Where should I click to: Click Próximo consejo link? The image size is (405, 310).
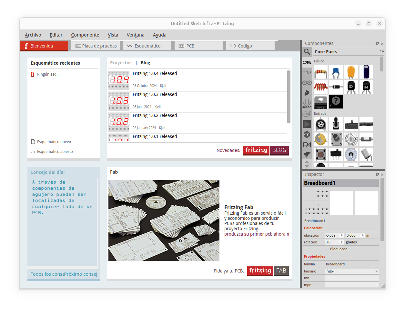tap(80, 274)
